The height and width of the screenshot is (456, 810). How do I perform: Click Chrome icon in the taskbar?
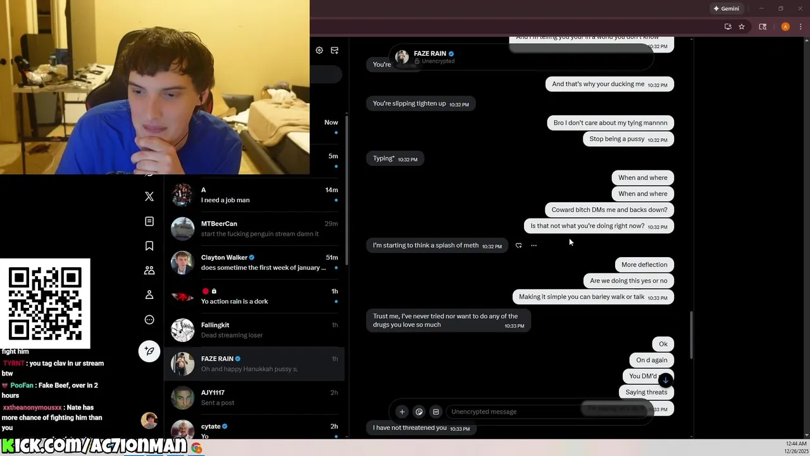(x=197, y=448)
